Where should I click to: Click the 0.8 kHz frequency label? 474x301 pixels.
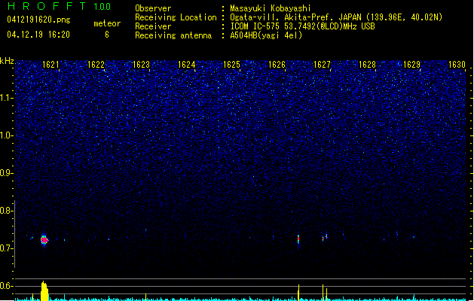tap(6, 211)
